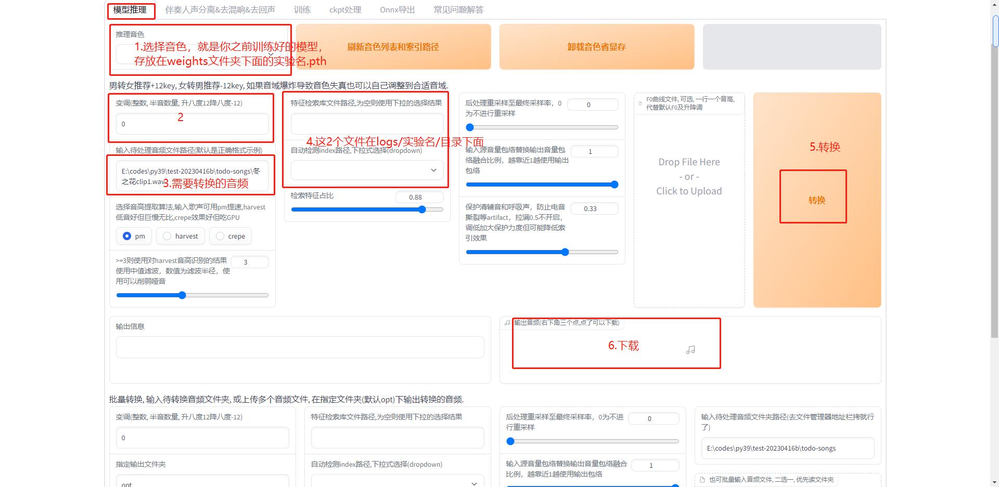Click the music note icon beside 输出音频 label
The image size is (999, 487).
(x=507, y=323)
